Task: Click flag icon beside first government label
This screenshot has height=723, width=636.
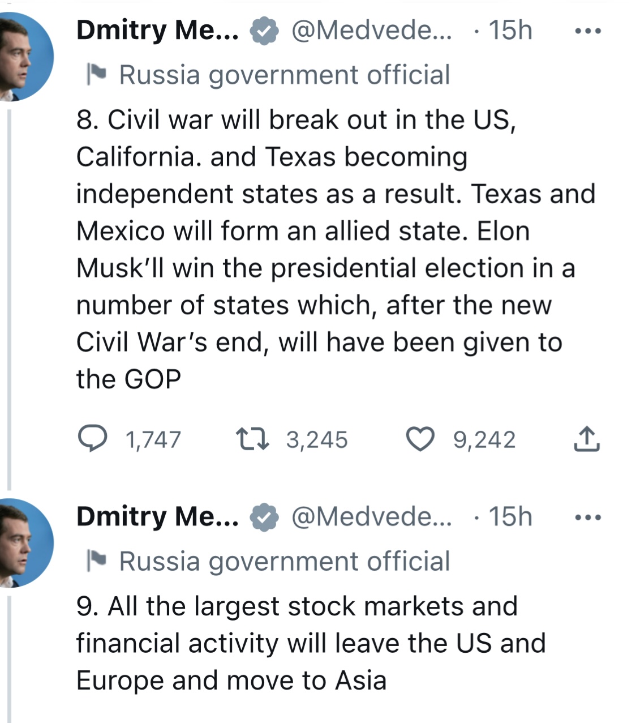Action: (96, 74)
